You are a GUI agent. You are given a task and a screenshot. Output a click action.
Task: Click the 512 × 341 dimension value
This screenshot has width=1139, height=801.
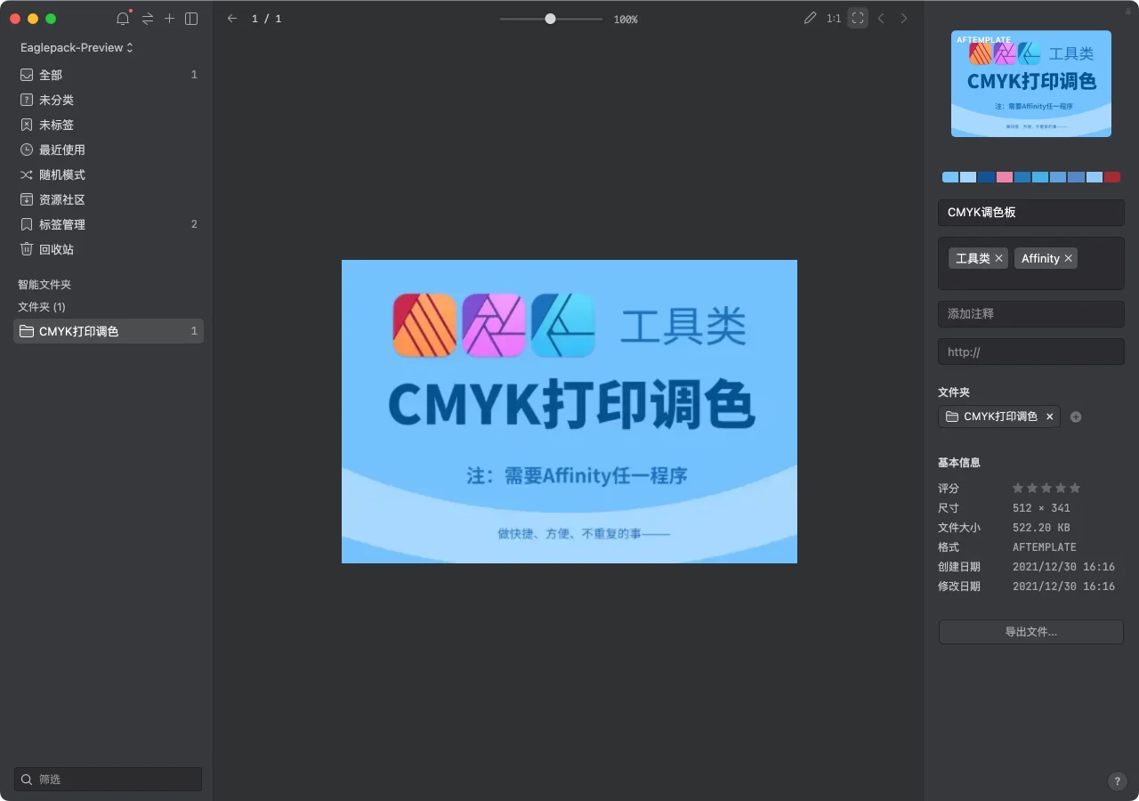coord(1041,508)
